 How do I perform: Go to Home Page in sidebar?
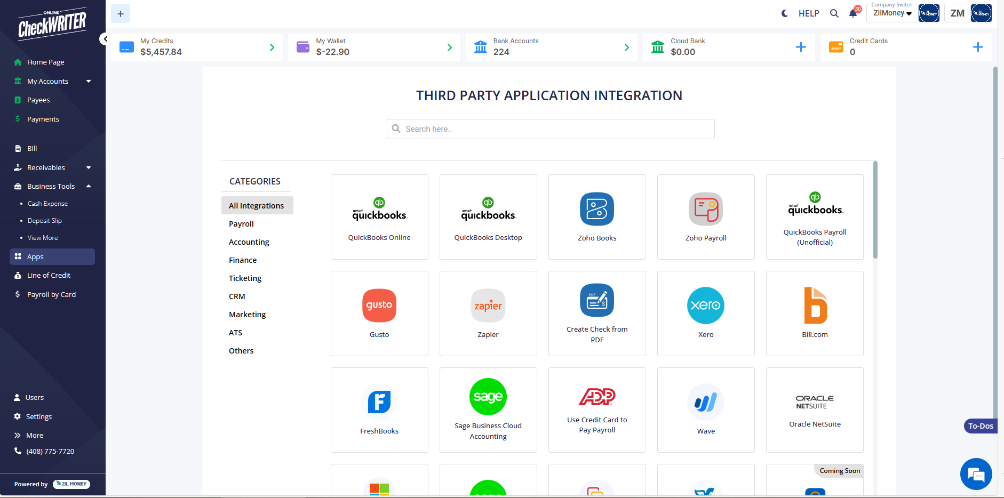pyautogui.click(x=46, y=62)
